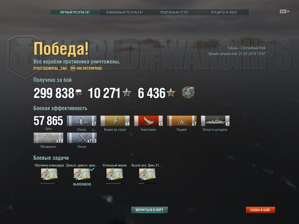Screen dimensions: 299x224
Task: Click the gold free XP star icon
Action: [171, 93]
